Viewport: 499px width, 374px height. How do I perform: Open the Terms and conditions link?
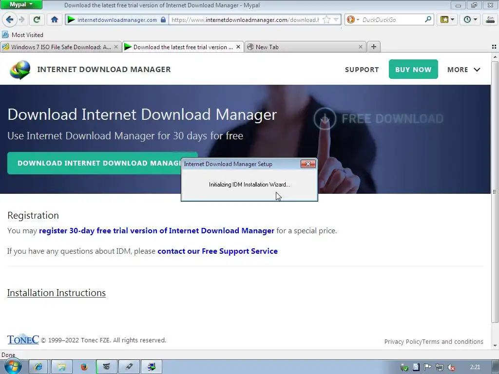point(453,341)
